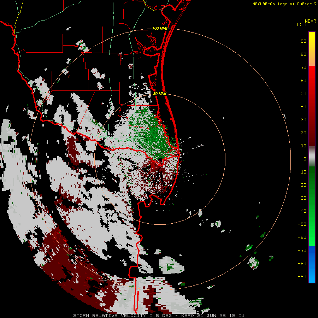Click the NEXR label above color scale
The image size is (318, 318).
311,21
